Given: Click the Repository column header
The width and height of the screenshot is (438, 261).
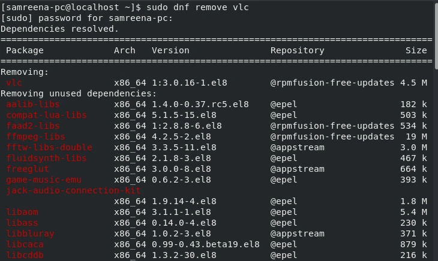Looking at the screenshot, I should point(297,50).
